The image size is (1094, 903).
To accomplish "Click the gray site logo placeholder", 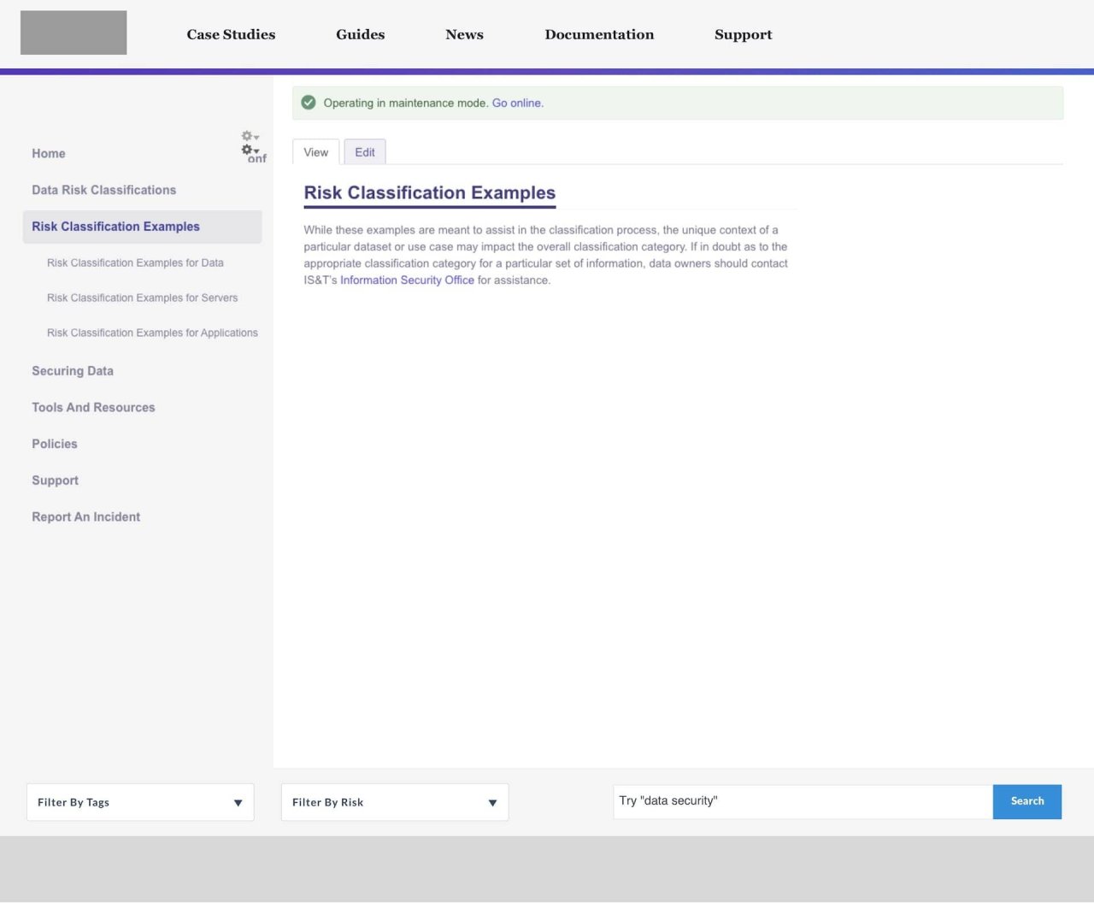I will [74, 33].
